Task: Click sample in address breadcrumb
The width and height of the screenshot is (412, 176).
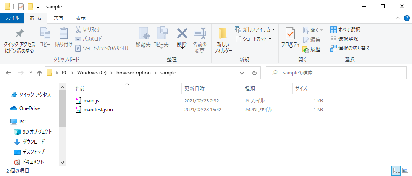Action: point(168,73)
